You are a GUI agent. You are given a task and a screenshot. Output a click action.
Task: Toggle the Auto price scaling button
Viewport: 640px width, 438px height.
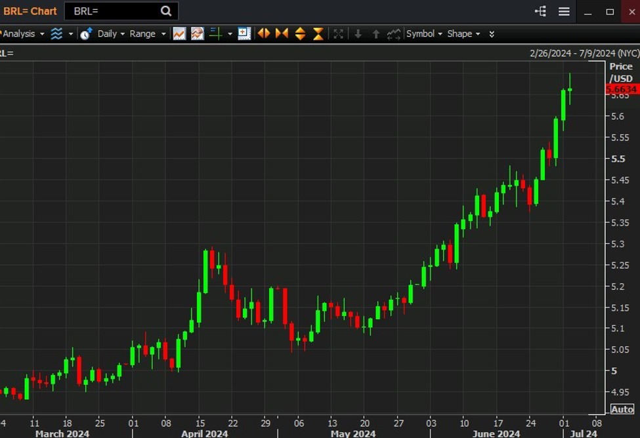(x=621, y=408)
